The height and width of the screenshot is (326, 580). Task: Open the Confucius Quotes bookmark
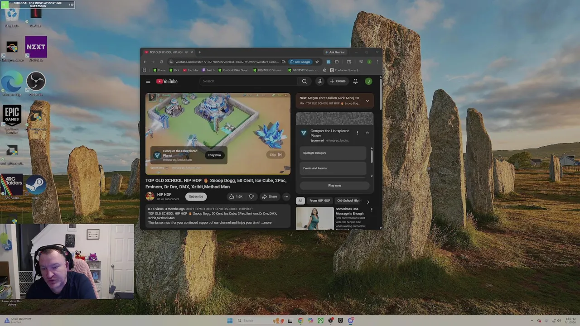click(345, 70)
